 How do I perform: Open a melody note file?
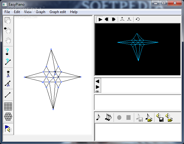(149, 118)
